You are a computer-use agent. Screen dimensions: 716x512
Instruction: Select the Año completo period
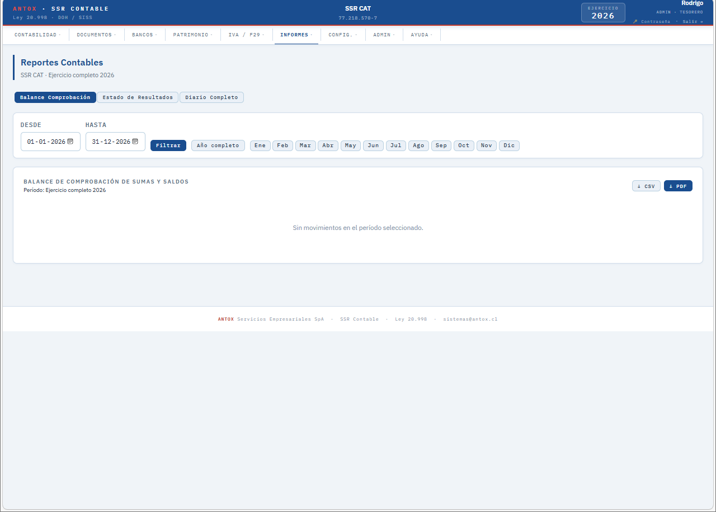218,145
